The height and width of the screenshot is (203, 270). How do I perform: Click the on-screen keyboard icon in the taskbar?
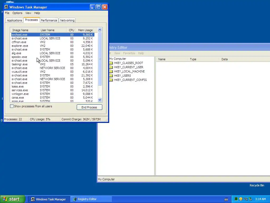(x=226, y=199)
